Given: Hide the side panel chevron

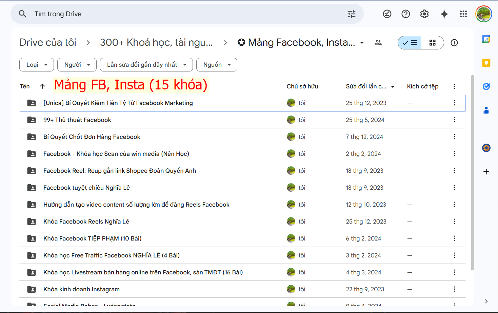Looking at the screenshot, I should click(x=486, y=301).
